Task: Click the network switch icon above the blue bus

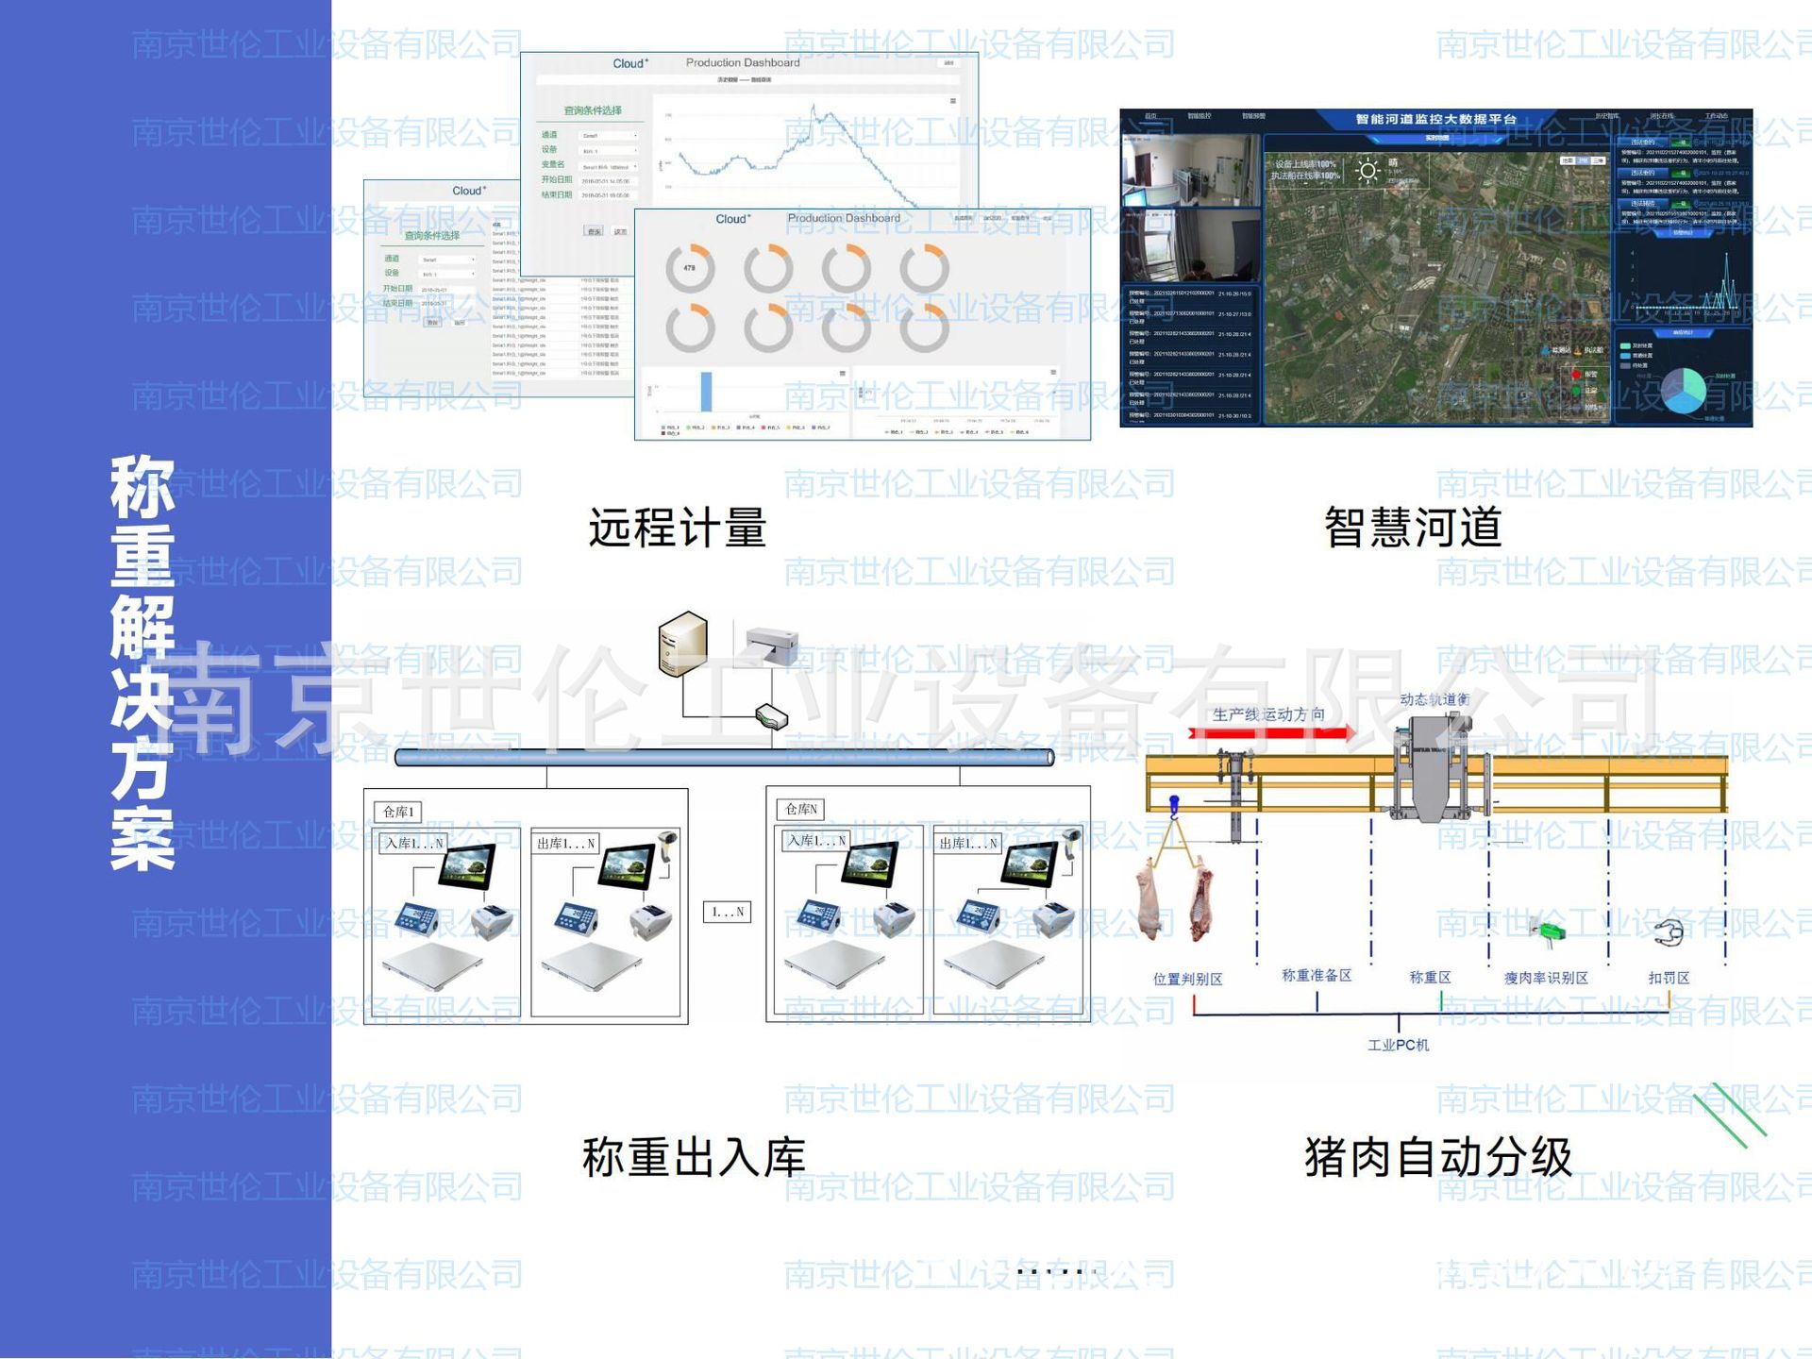Action: point(771,716)
